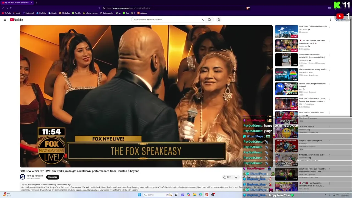352x198 pixels.
Task: Reload the page
Action: pos(11,8)
